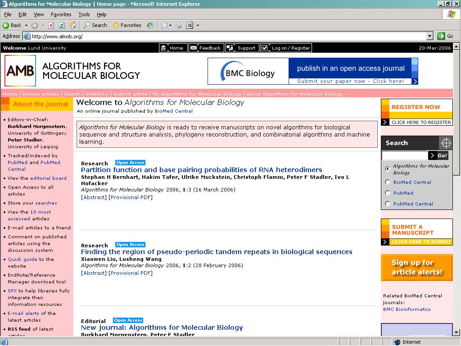Click the vertical scrollbar up arrow
461x346 pixels.
(456, 46)
